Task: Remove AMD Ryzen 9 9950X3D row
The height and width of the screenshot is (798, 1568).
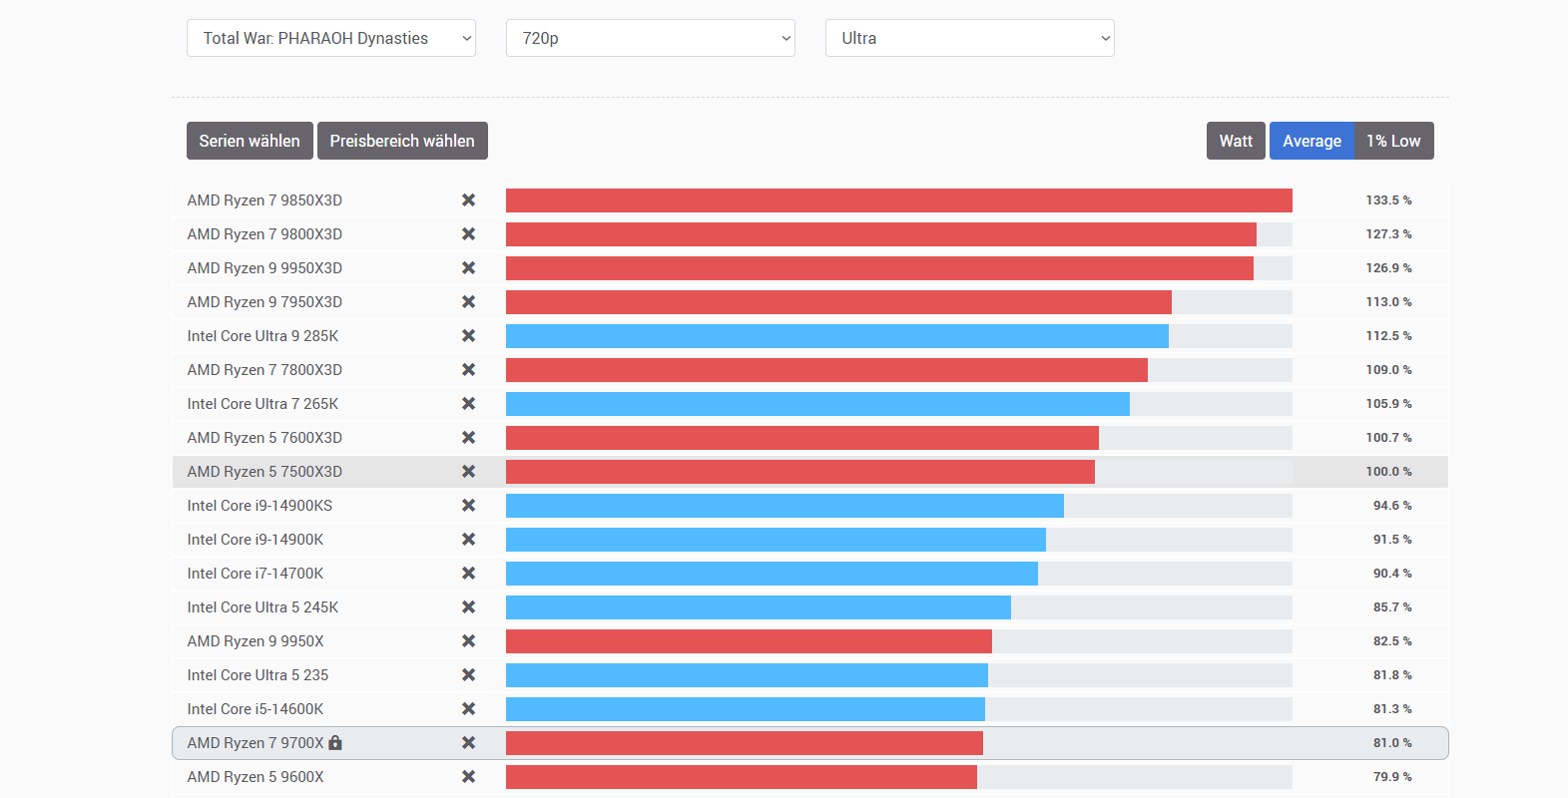Action: (468, 268)
